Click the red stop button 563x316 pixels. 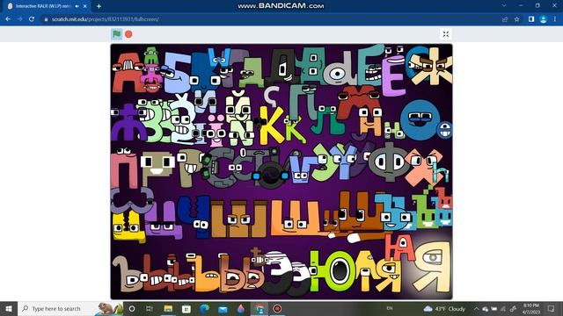[128, 34]
